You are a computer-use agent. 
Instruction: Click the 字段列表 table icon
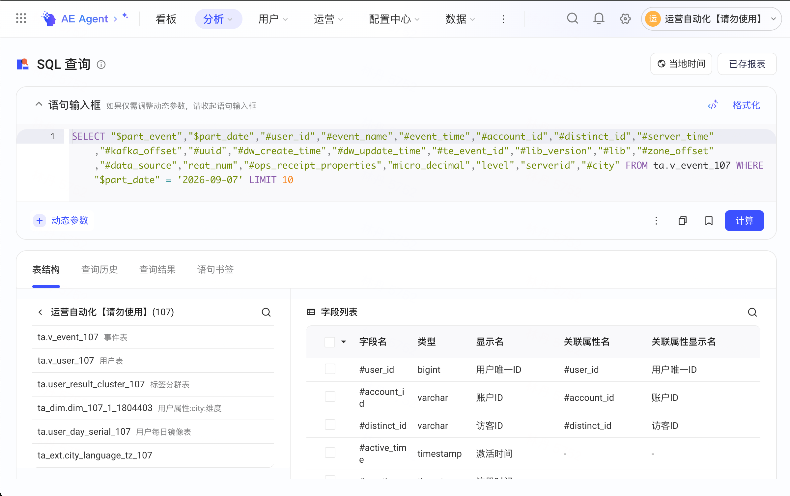point(311,312)
